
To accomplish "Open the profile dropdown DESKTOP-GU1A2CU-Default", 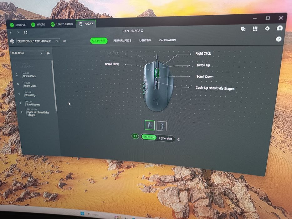I will tap(38, 41).
